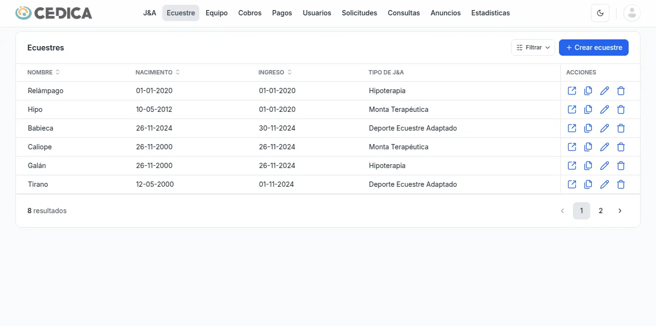This screenshot has width=656, height=326.
Task: Click the CEDICA logo
Action: [x=54, y=13]
